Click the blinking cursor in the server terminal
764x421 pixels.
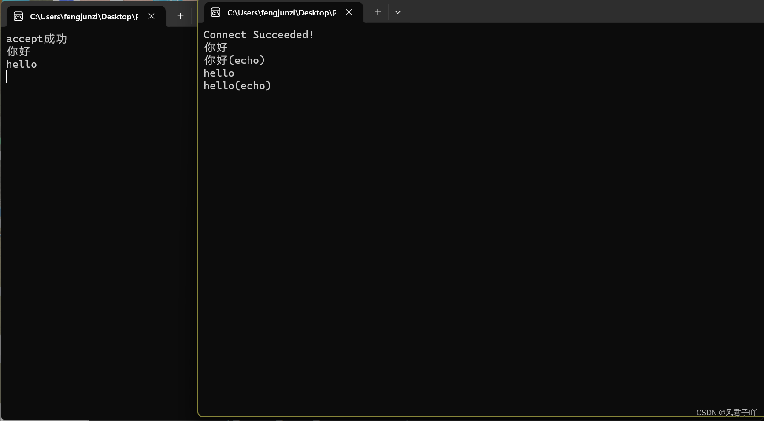click(x=7, y=77)
